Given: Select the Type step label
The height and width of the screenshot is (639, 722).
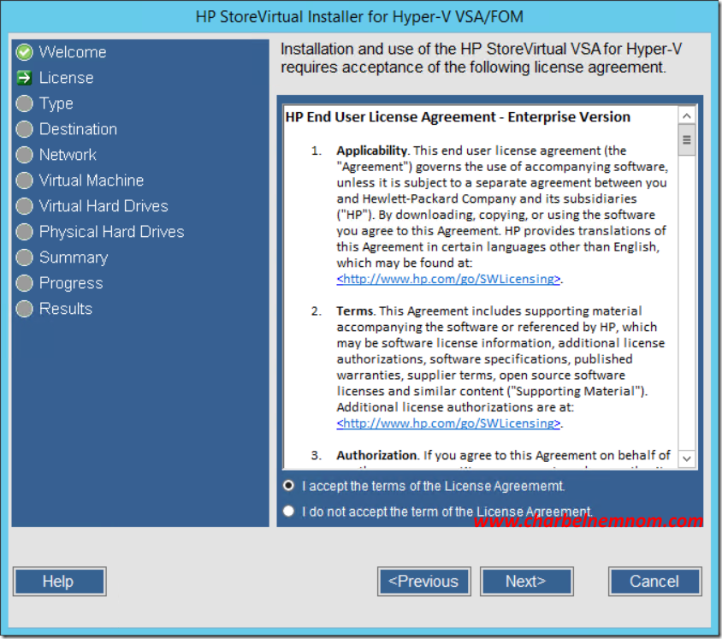Looking at the screenshot, I should point(56,104).
